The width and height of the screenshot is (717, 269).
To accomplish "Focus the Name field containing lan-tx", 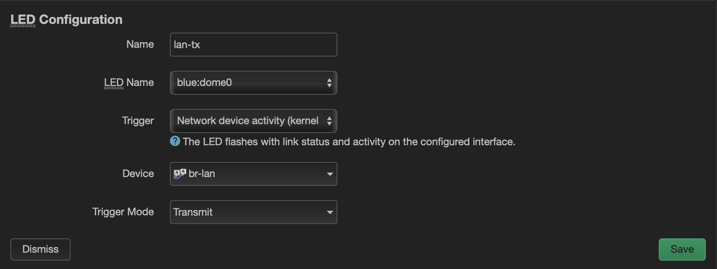I will [253, 45].
